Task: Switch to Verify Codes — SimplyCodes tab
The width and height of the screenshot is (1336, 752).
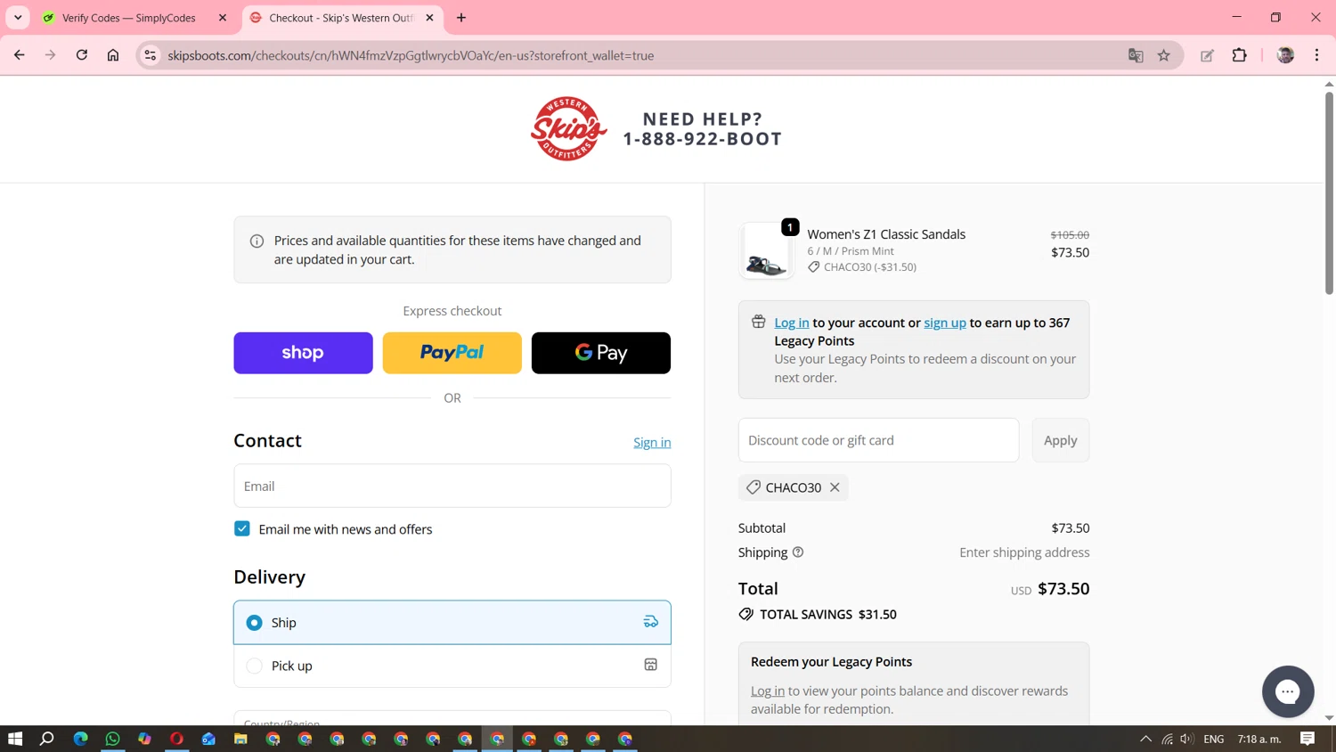Action: [x=134, y=18]
